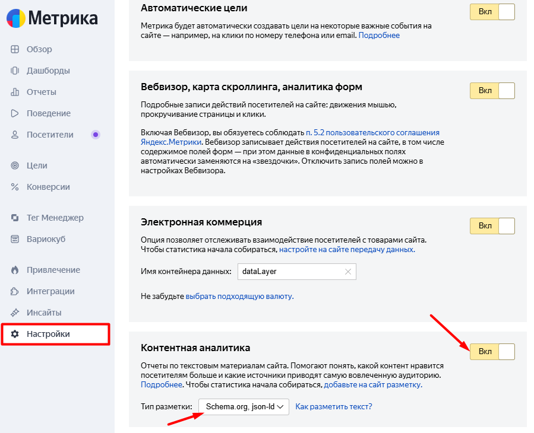
Task: Toggle Вебвизор, карта скроллинга switch
Action: coord(492,91)
